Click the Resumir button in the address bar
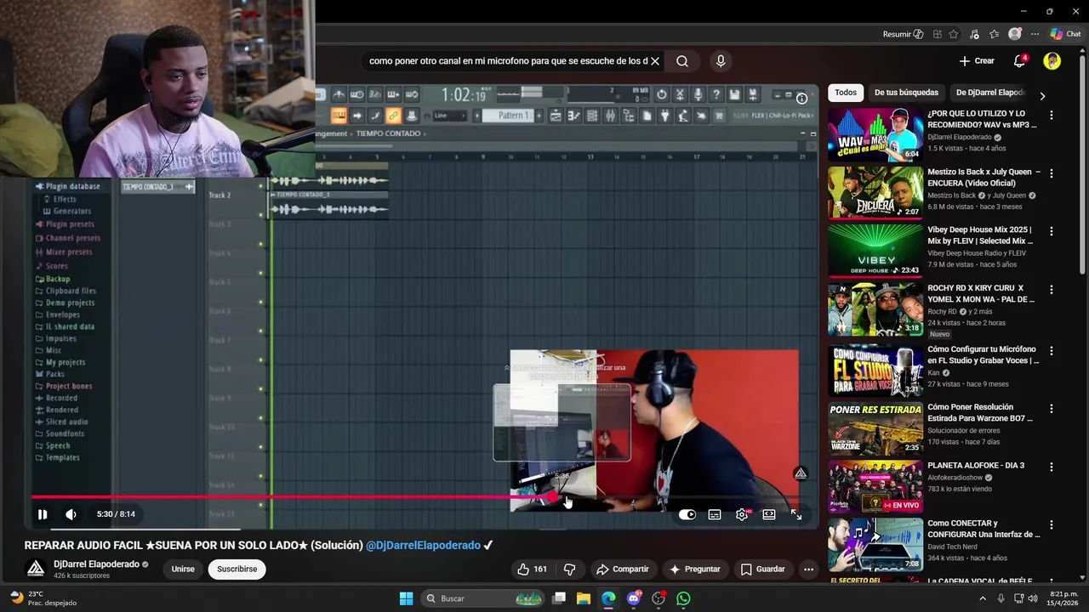 [903, 34]
